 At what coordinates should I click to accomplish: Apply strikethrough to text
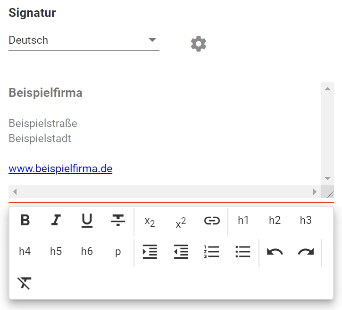(x=118, y=220)
